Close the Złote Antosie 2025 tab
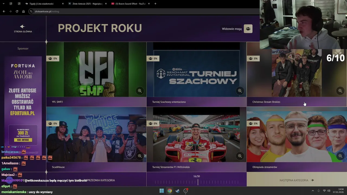Image resolution: width=347 pixels, height=195 pixels. pyautogui.click(x=106, y=4)
